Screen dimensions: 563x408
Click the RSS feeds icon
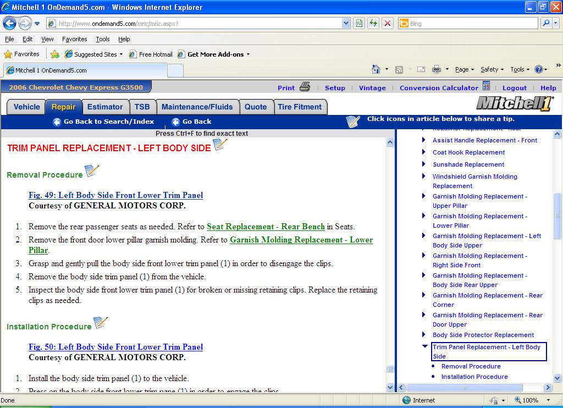click(x=399, y=70)
